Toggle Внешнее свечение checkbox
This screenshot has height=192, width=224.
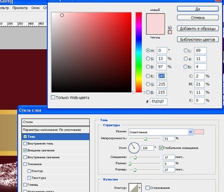[25, 150]
